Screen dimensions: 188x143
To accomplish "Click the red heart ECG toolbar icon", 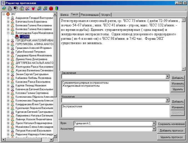I will (x=33, y=8).
